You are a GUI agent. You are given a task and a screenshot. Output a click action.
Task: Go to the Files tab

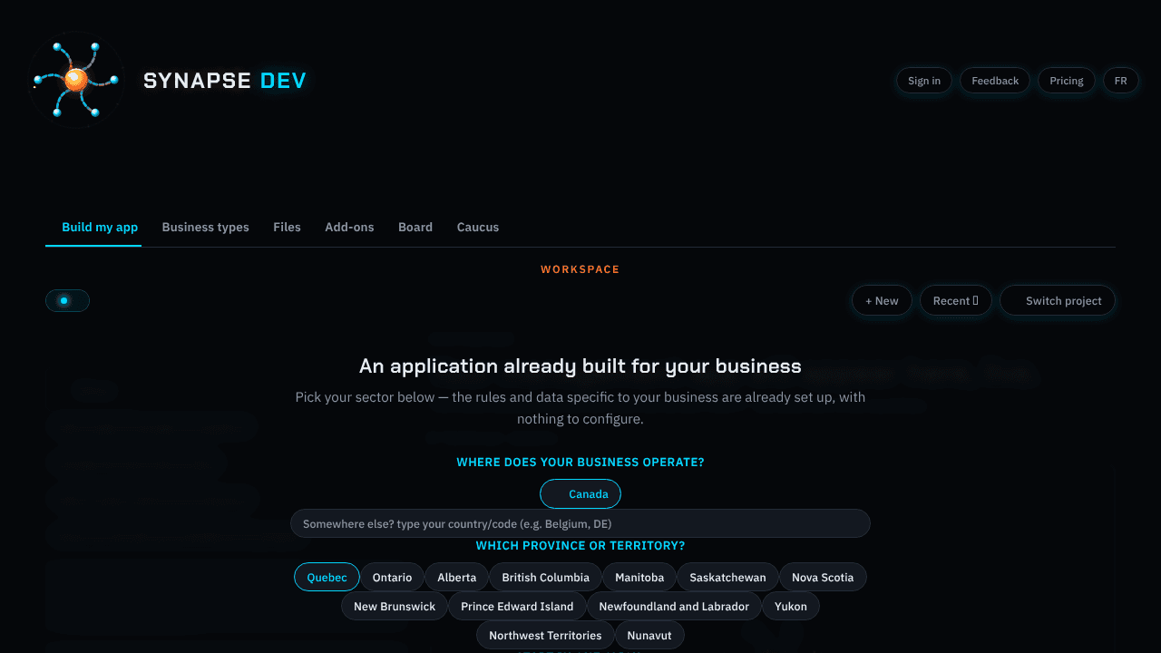[287, 227]
